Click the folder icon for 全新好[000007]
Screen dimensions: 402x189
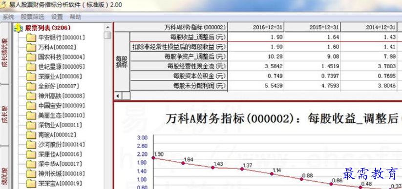(31, 86)
